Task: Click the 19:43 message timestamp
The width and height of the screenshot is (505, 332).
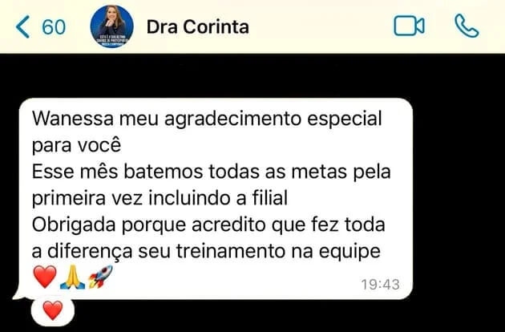Action: coord(380,285)
